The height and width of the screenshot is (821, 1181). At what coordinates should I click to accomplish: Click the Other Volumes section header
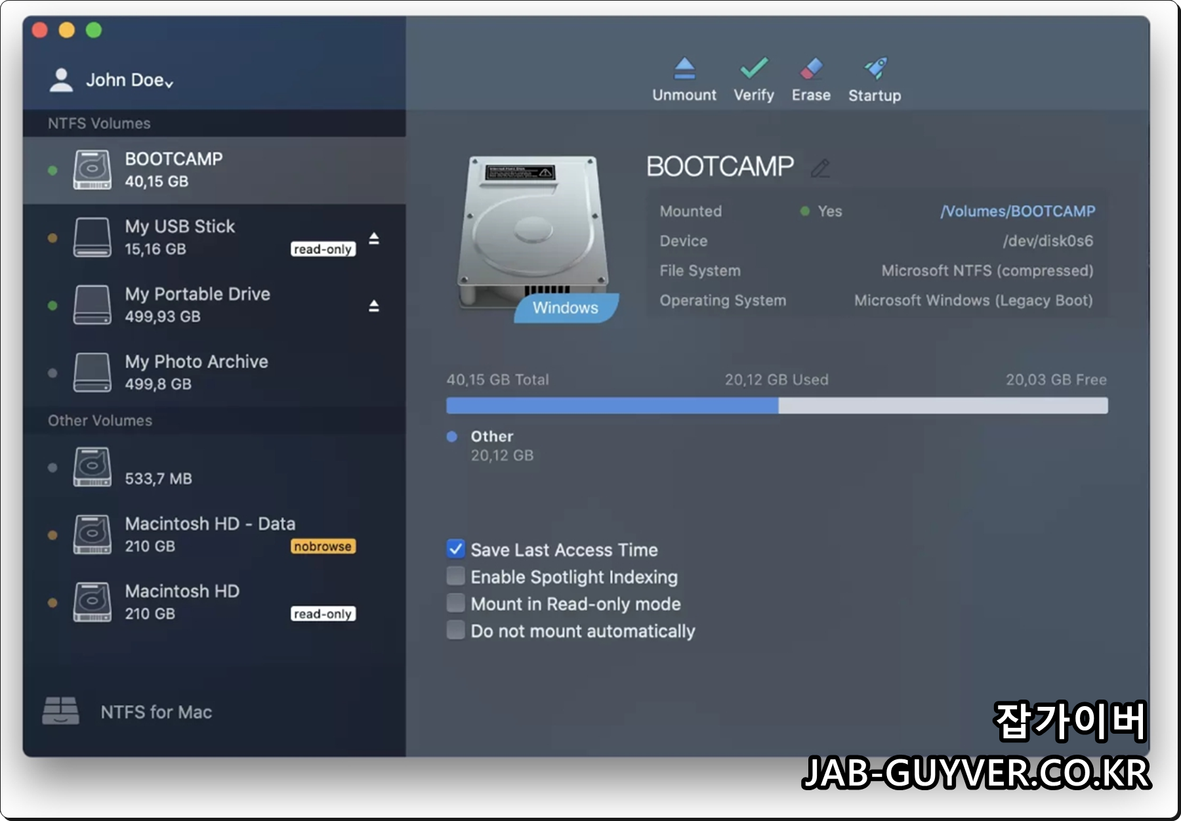pyautogui.click(x=100, y=421)
